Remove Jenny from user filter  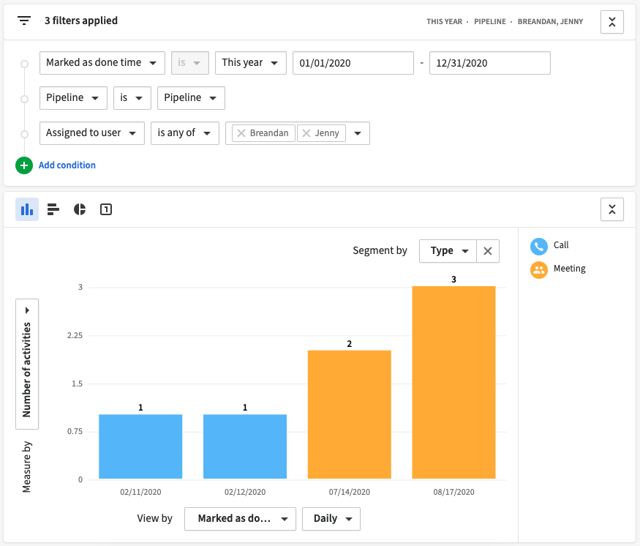click(306, 133)
